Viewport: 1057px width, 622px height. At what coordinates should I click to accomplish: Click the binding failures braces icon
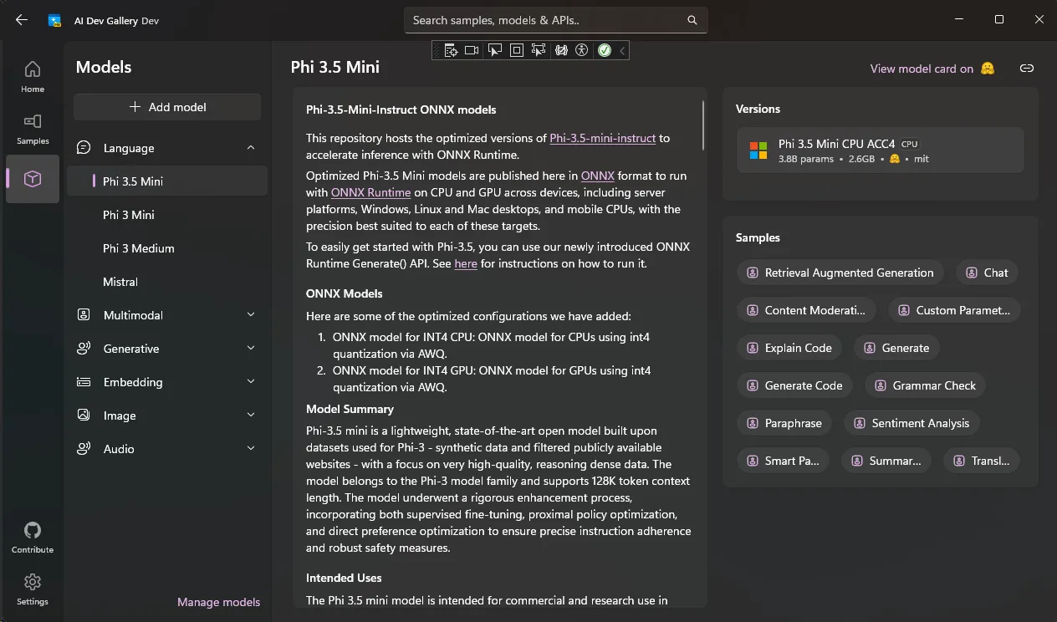560,50
